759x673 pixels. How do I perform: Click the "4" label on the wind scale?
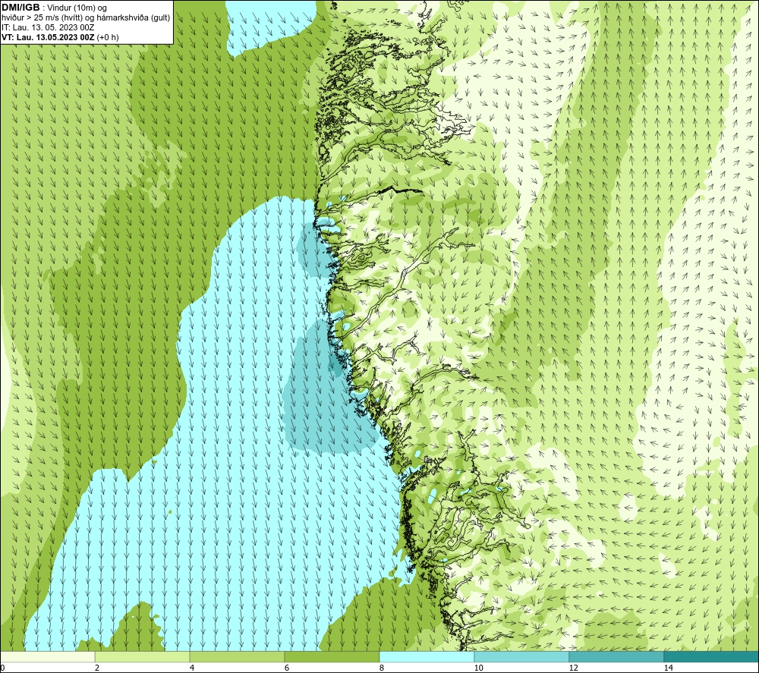pos(192,668)
